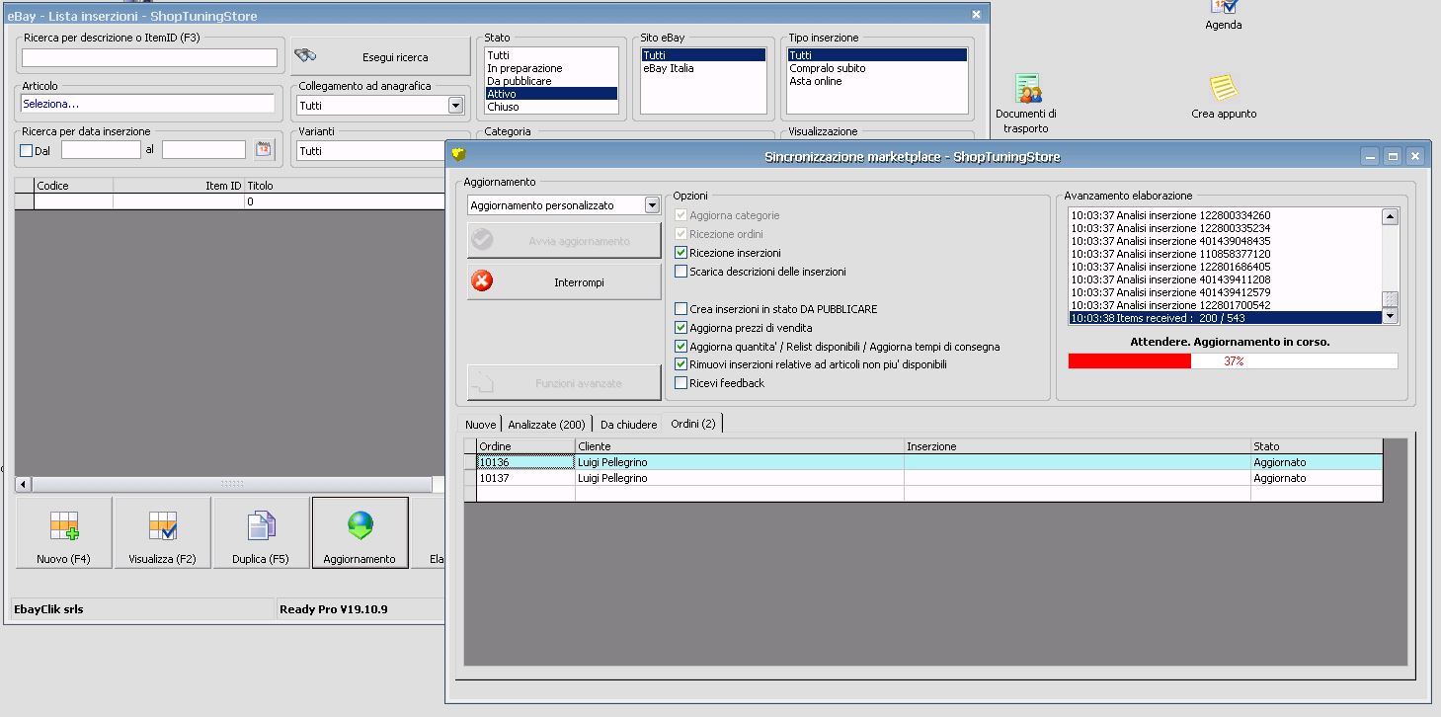Focus the Ricerca per descrizione o ItemID field

pos(149,57)
